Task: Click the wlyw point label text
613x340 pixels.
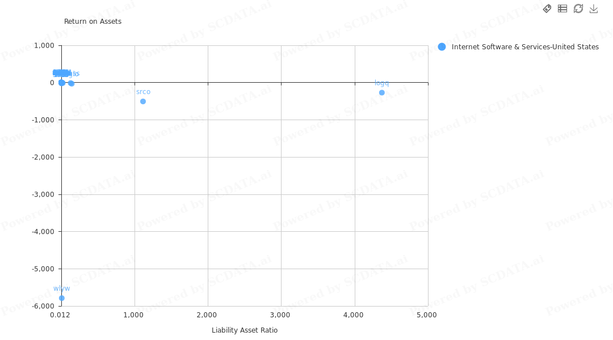Action: 62,288
